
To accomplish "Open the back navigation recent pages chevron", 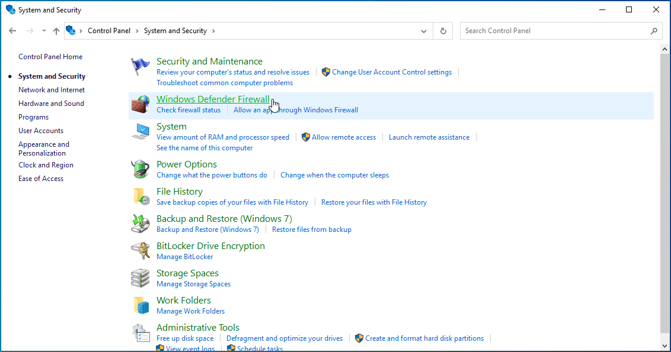I will [44, 30].
